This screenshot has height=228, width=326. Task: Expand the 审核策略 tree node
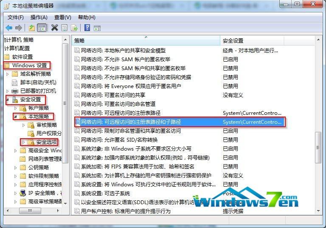coord(23,125)
